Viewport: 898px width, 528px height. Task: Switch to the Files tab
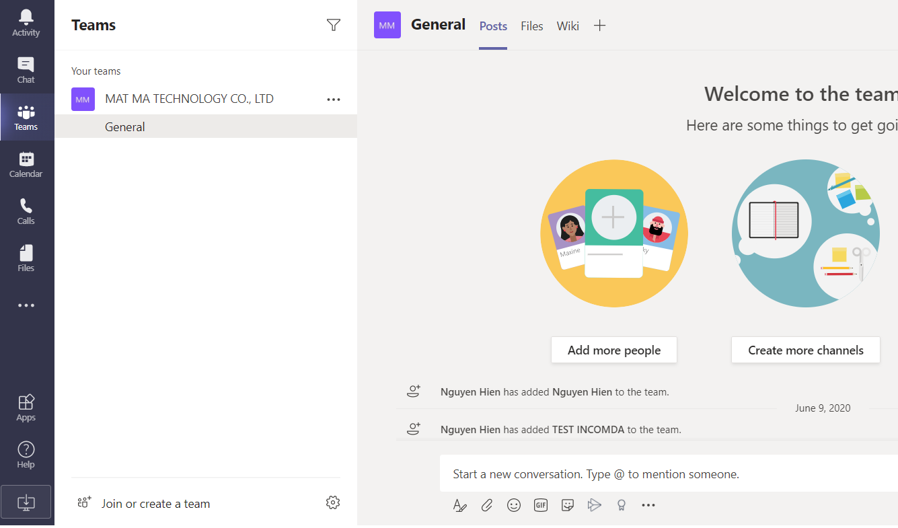pos(532,26)
